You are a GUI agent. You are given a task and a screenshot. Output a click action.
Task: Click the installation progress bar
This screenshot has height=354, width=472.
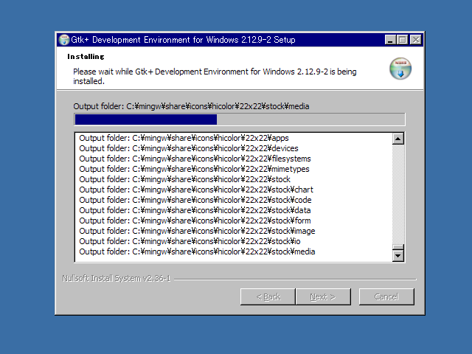(x=239, y=119)
